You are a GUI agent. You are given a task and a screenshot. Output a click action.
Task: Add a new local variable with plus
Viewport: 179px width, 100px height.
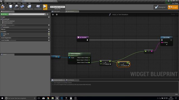coord(49,40)
